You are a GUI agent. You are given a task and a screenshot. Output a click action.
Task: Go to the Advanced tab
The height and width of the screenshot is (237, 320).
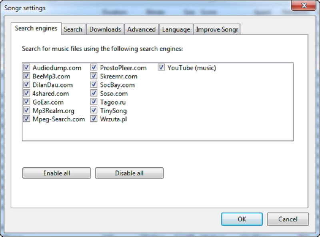pyautogui.click(x=142, y=29)
